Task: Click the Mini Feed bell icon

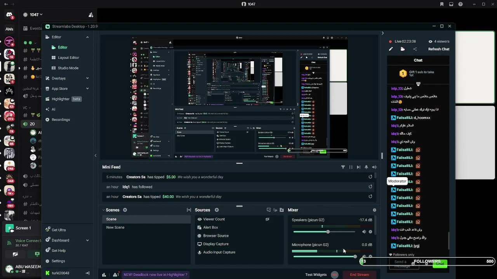Action: coord(366,167)
